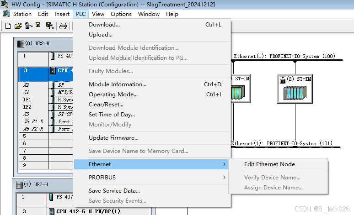This screenshot has width=354, height=215.
Task: Select Update Firmware... menu entry
Action: click(152, 138)
